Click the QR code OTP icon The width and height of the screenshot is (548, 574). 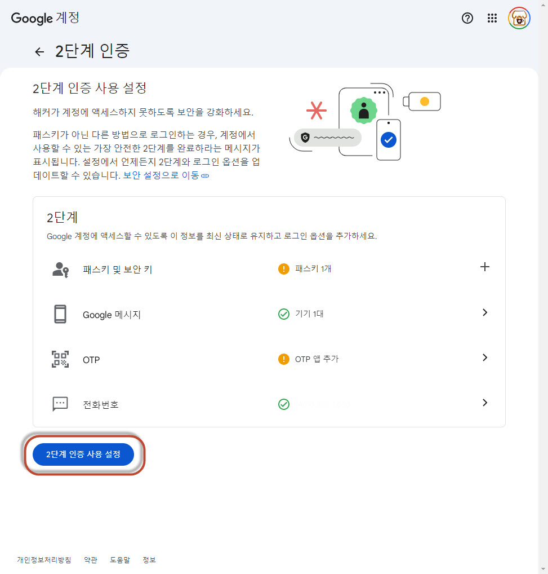pyautogui.click(x=60, y=359)
